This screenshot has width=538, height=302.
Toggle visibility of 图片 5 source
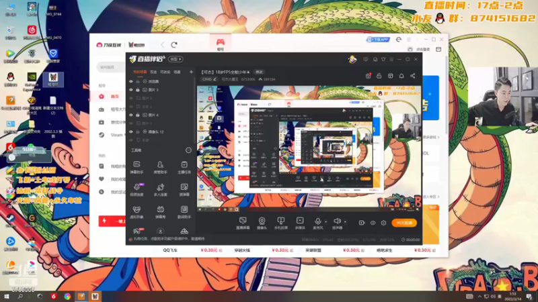pyautogui.click(x=131, y=98)
